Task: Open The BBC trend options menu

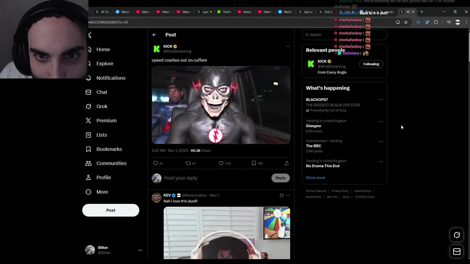Action: click(381, 142)
